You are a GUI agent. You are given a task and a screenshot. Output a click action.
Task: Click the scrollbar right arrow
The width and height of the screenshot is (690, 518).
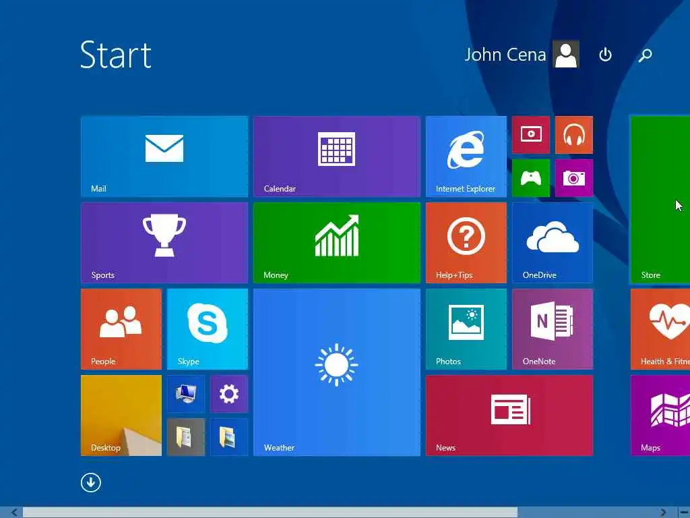pos(663,513)
